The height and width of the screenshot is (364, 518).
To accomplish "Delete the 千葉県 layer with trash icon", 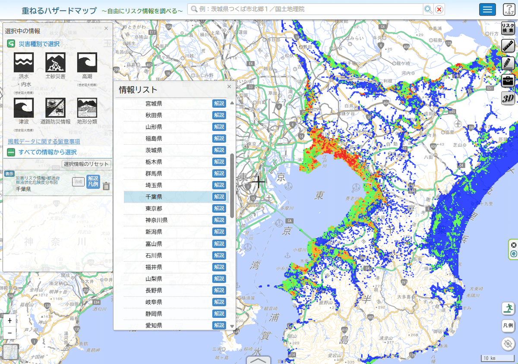I will coord(106,186).
